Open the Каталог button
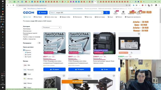The height and width of the screenshot is (90, 161). click(42, 12)
